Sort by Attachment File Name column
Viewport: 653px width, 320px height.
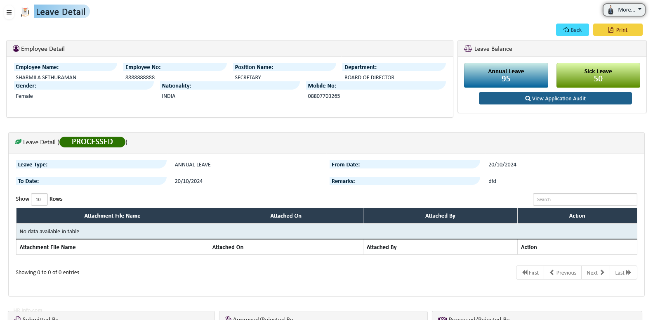112,216
